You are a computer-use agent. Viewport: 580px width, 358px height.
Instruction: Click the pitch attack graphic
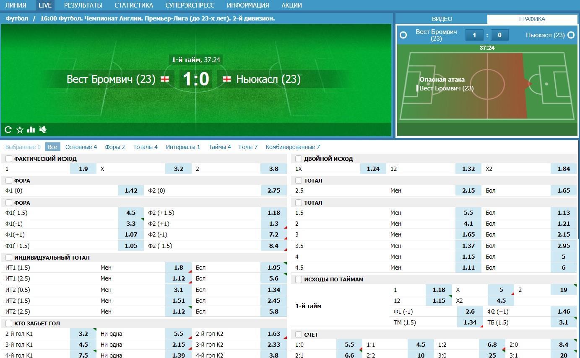[x=487, y=86]
